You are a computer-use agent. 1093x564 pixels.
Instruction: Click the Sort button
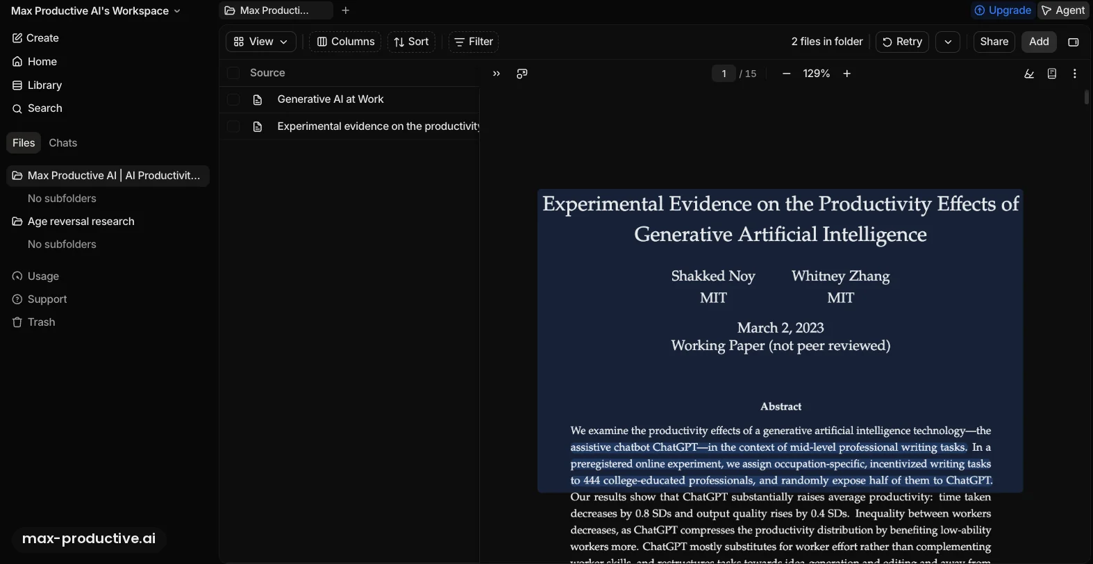[411, 42]
